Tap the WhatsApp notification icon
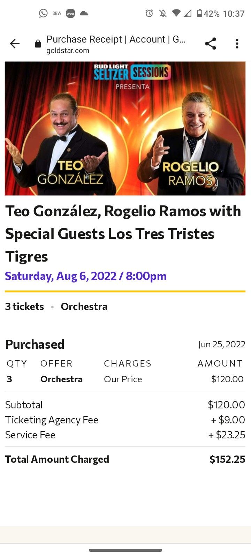 [x=43, y=14]
